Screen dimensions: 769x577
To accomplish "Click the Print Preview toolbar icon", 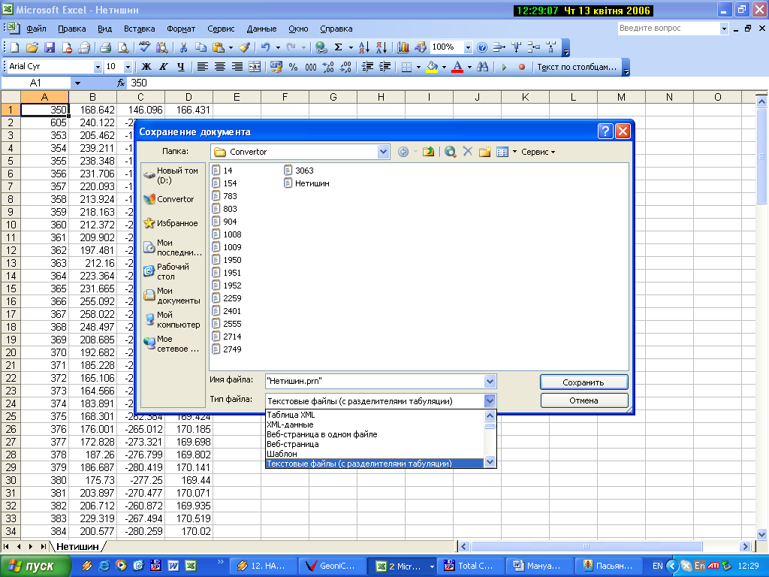I will [x=123, y=47].
